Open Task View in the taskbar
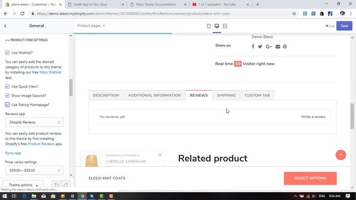 14,196
